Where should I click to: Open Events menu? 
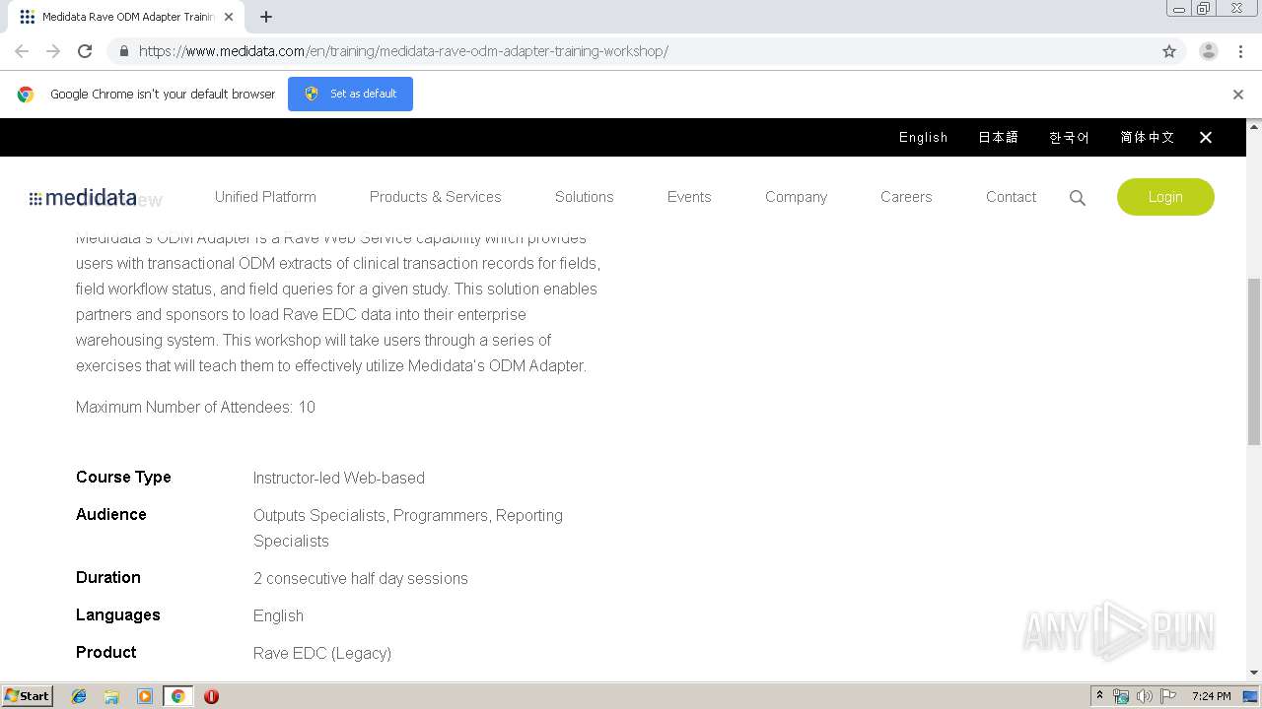click(x=689, y=197)
